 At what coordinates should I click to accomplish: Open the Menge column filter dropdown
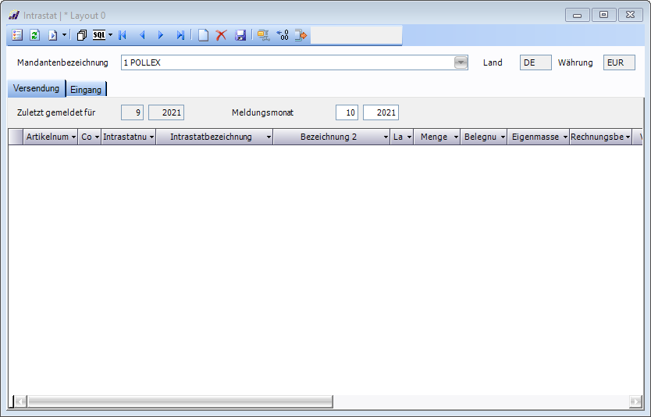click(456, 137)
